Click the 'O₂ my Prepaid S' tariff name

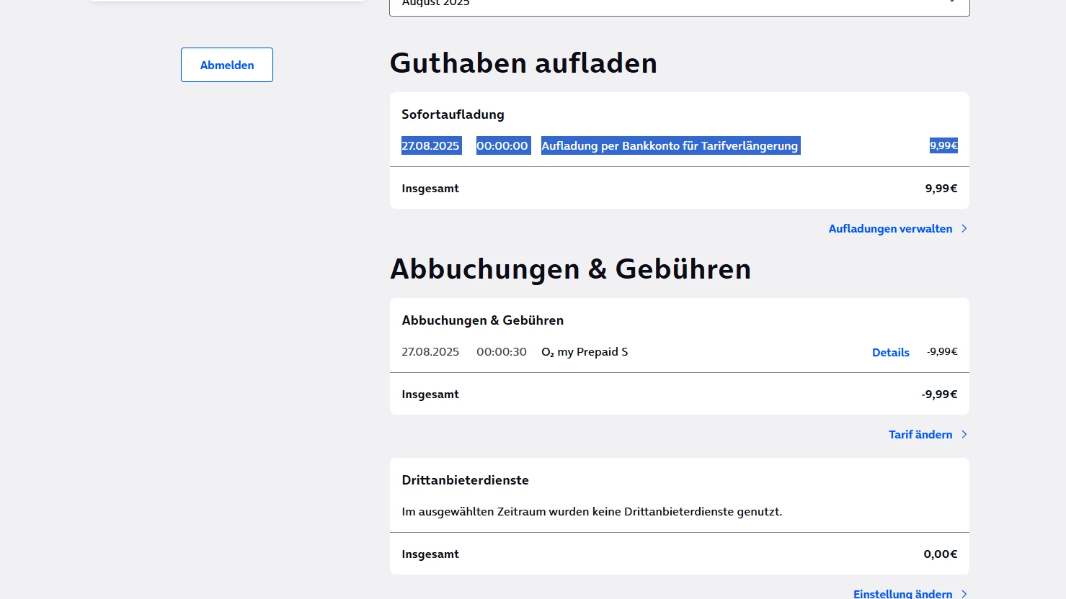[x=585, y=352]
